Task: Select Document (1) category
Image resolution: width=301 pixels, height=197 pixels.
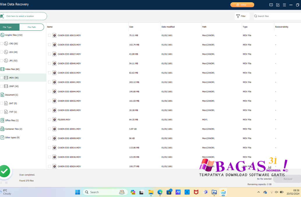Action: pyautogui.click(x=9, y=95)
